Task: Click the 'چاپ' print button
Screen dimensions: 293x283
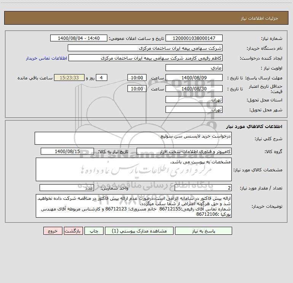Action: [94, 231]
